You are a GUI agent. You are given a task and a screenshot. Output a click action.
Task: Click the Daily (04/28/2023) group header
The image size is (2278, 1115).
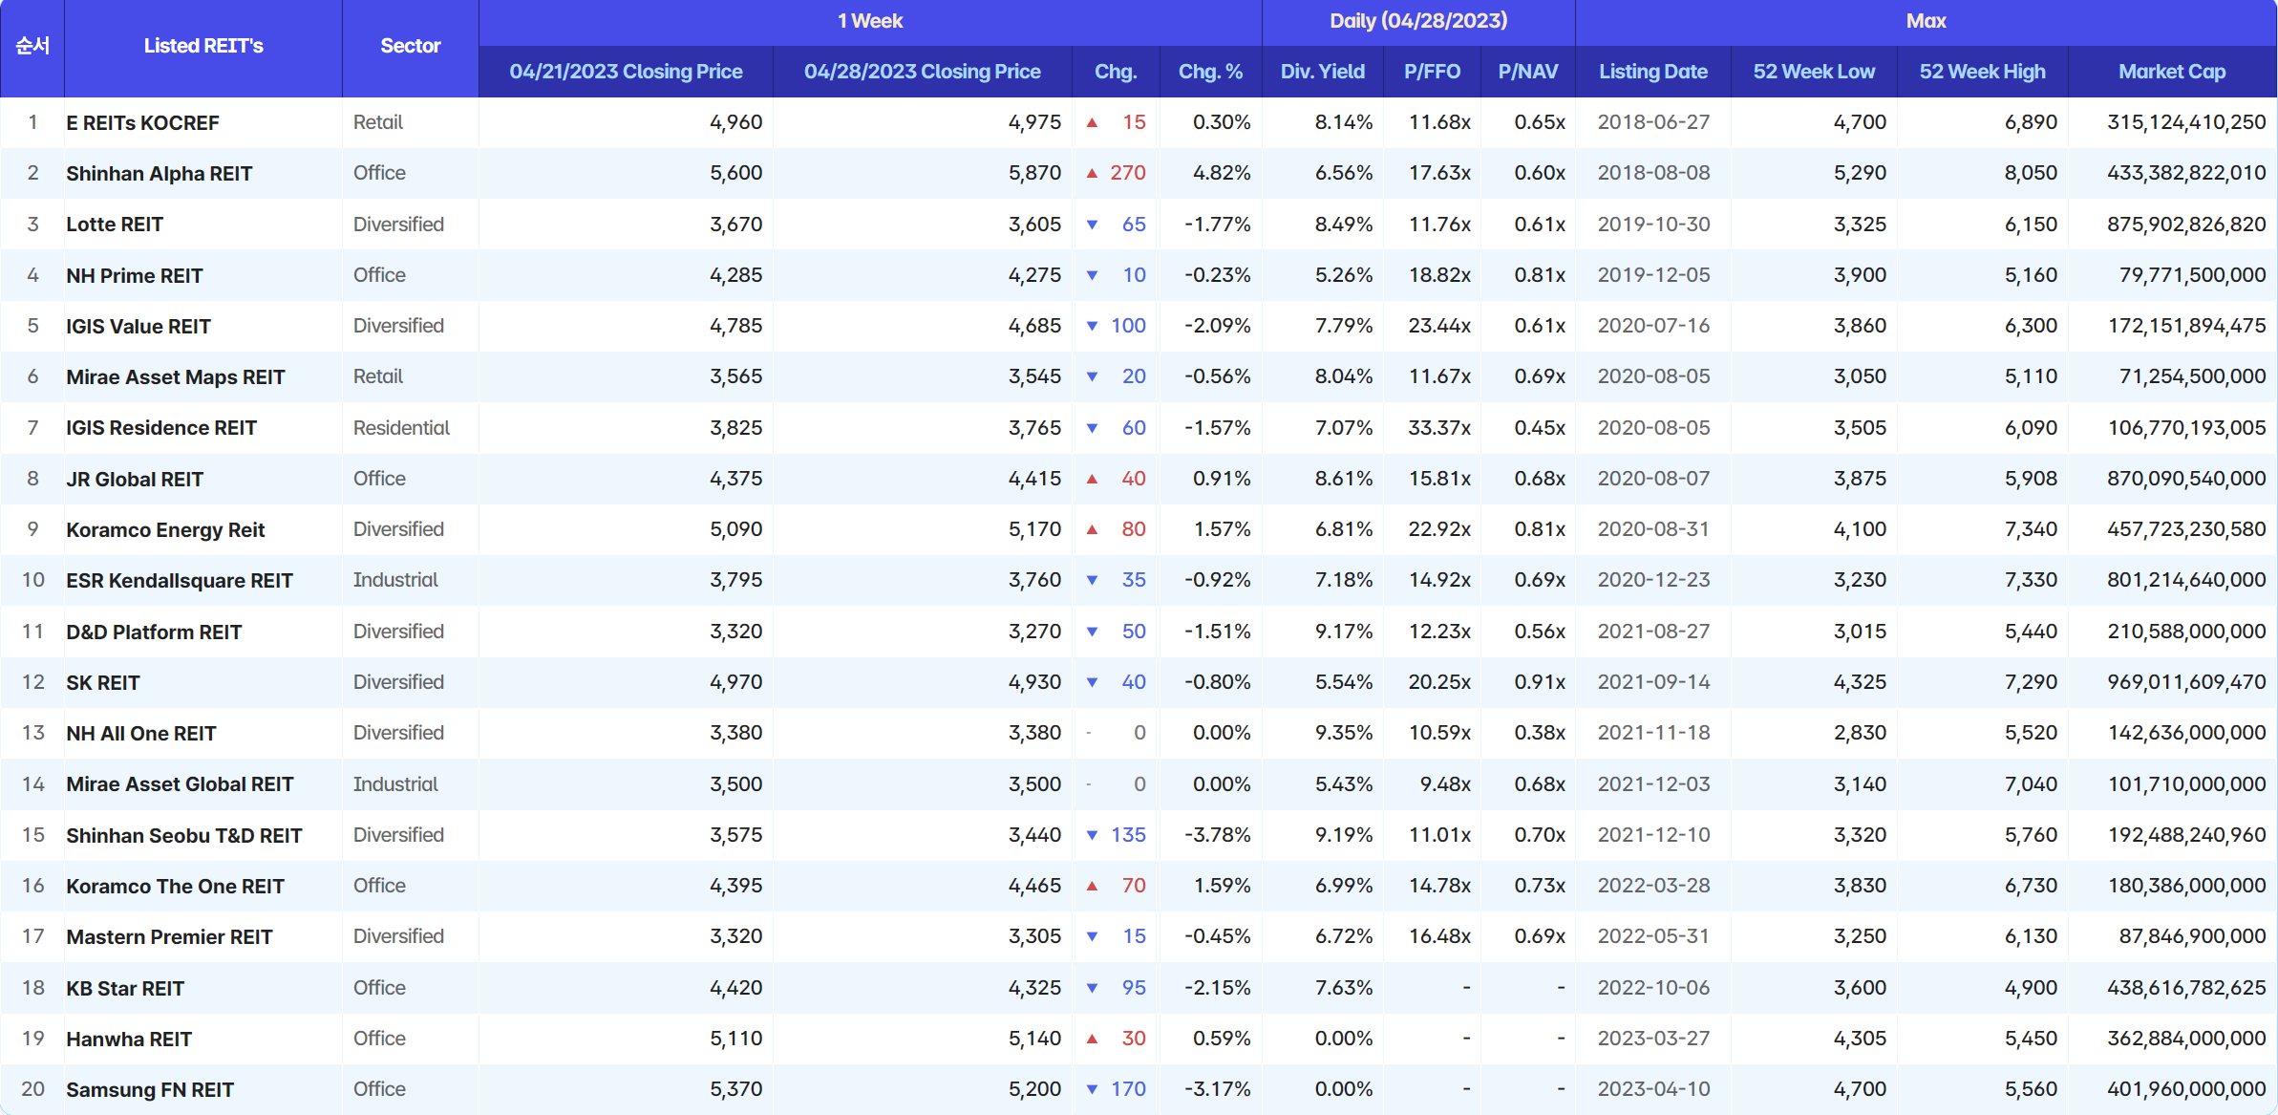(1418, 21)
